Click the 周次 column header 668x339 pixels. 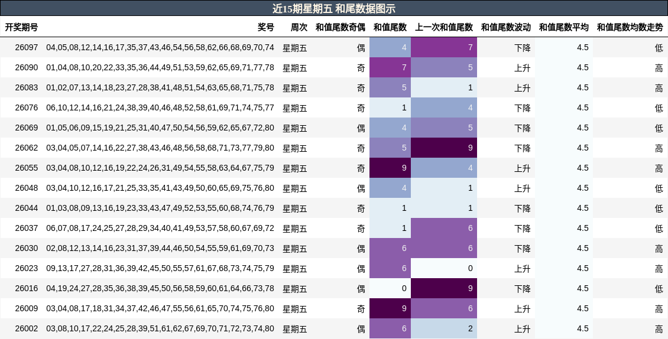pos(299,27)
